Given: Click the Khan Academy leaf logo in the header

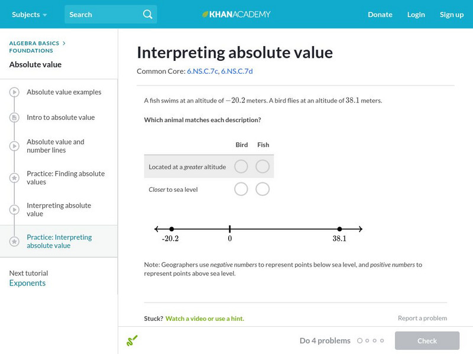Looking at the screenshot, I should [x=205, y=14].
